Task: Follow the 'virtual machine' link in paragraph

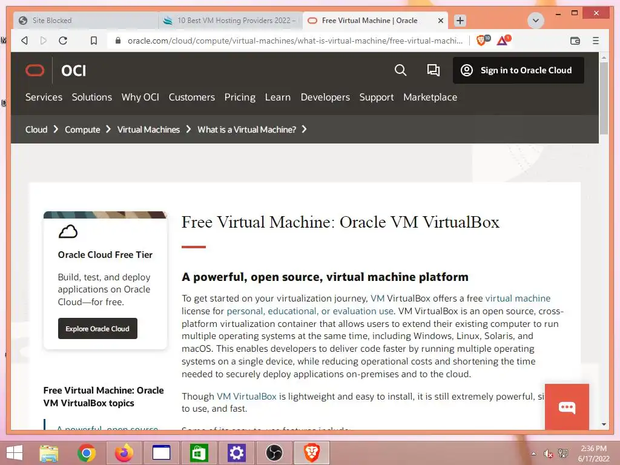Action: [x=518, y=298]
